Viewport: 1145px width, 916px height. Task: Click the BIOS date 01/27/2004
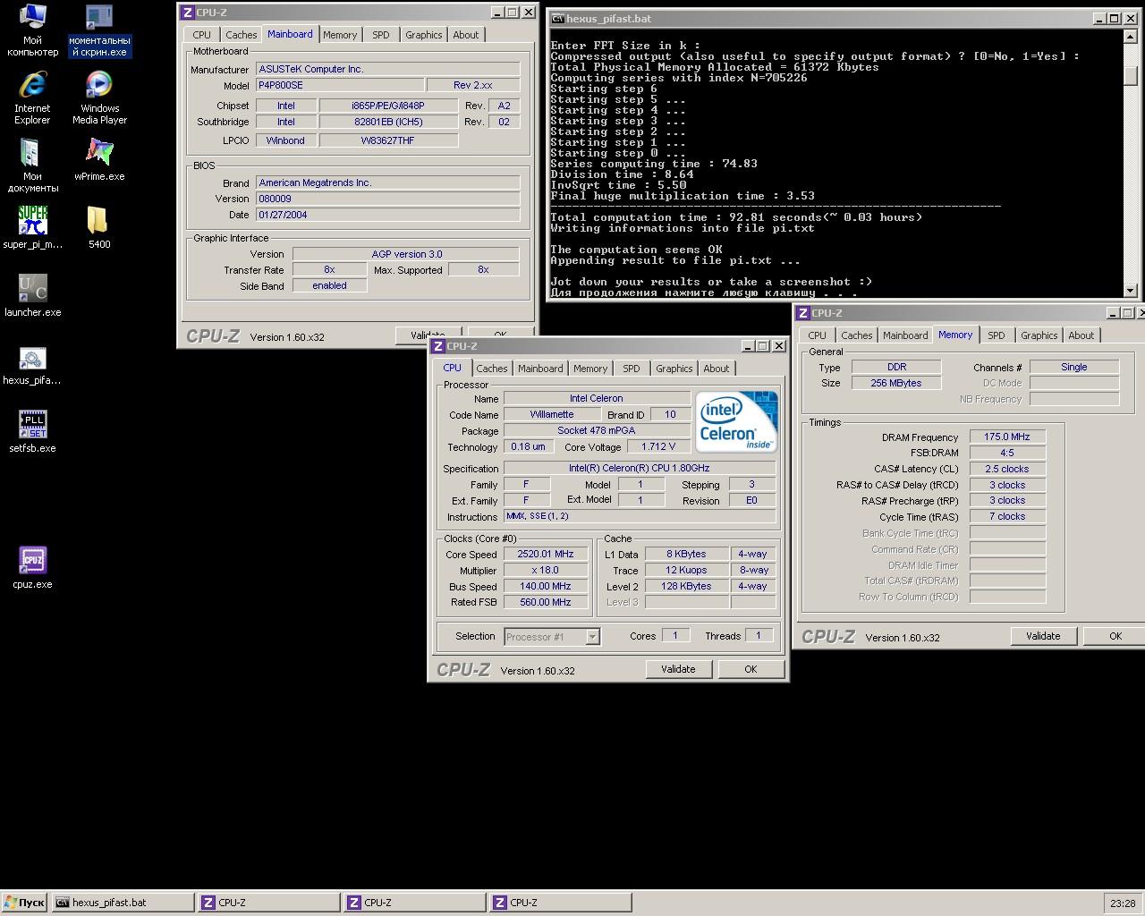tap(387, 216)
